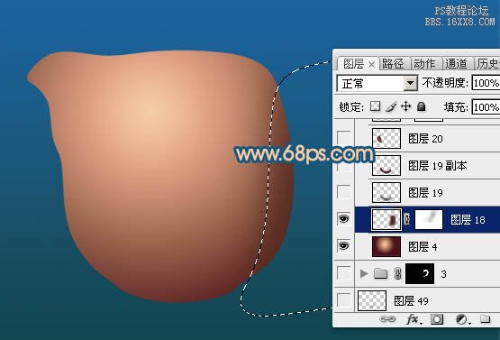
Task: Open the 正常 blend mode dropdown
Action: tap(377, 84)
